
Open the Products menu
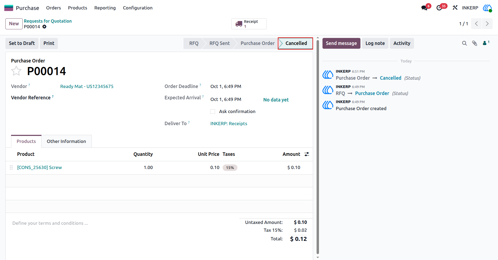[x=78, y=8]
